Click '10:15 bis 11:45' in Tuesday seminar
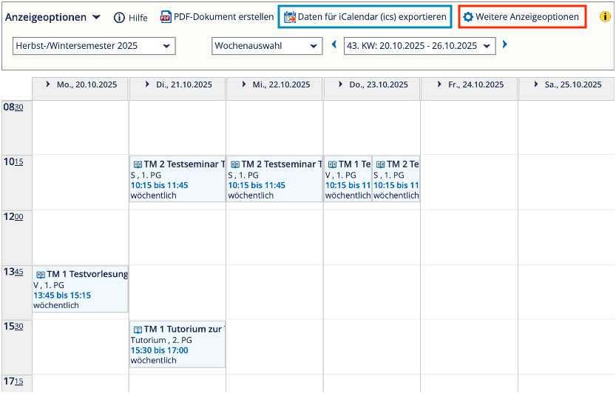Viewport: 616px width, 394px height. (x=160, y=185)
